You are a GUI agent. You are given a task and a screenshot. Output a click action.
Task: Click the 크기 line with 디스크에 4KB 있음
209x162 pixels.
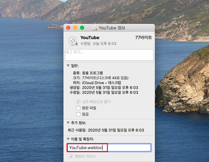(100, 78)
